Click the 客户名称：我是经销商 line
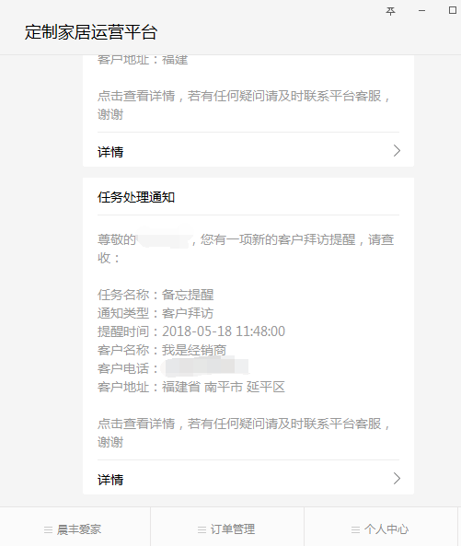The height and width of the screenshot is (546, 461). 162,350
